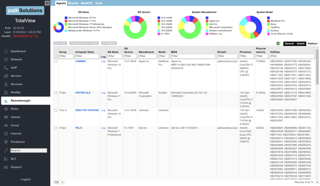The height and width of the screenshot is (186, 320).
Task: Click the VoIP phone icon
Action: (6, 68)
